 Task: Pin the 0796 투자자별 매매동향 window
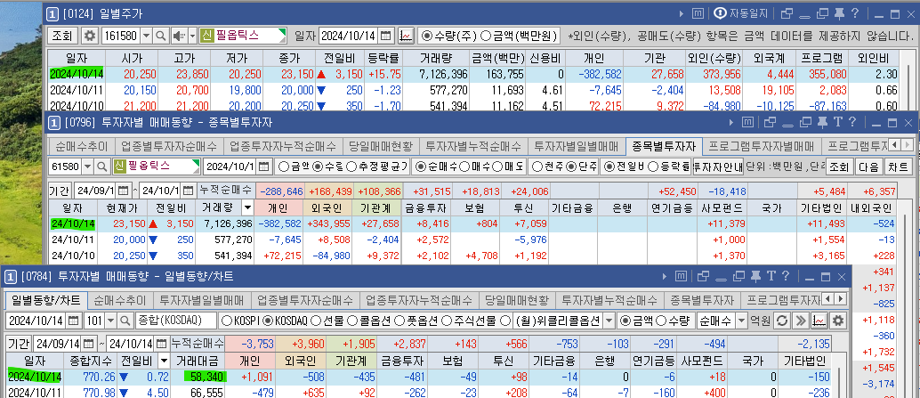pos(823,122)
